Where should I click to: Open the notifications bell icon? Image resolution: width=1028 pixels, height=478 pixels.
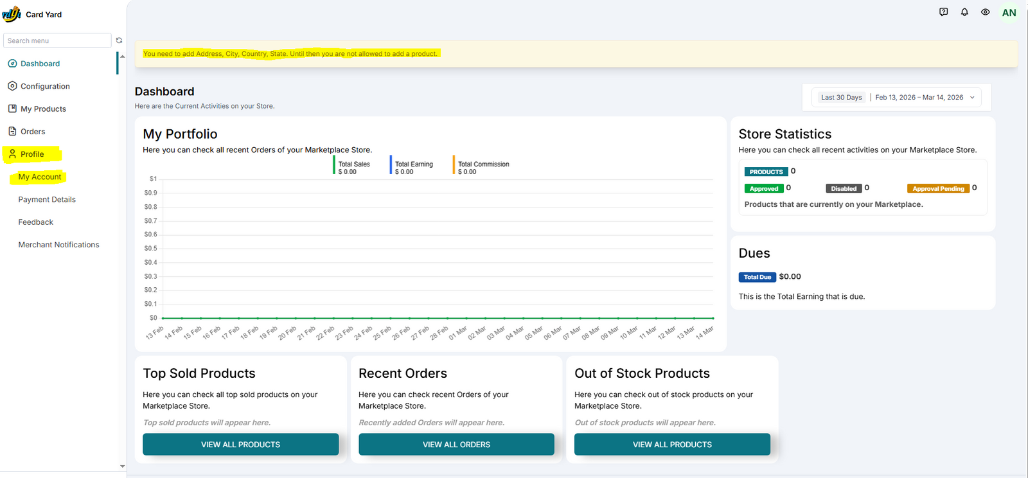click(x=964, y=12)
